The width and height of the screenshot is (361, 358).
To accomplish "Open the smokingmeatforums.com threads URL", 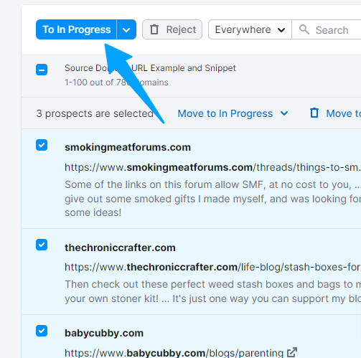I will (212, 167).
